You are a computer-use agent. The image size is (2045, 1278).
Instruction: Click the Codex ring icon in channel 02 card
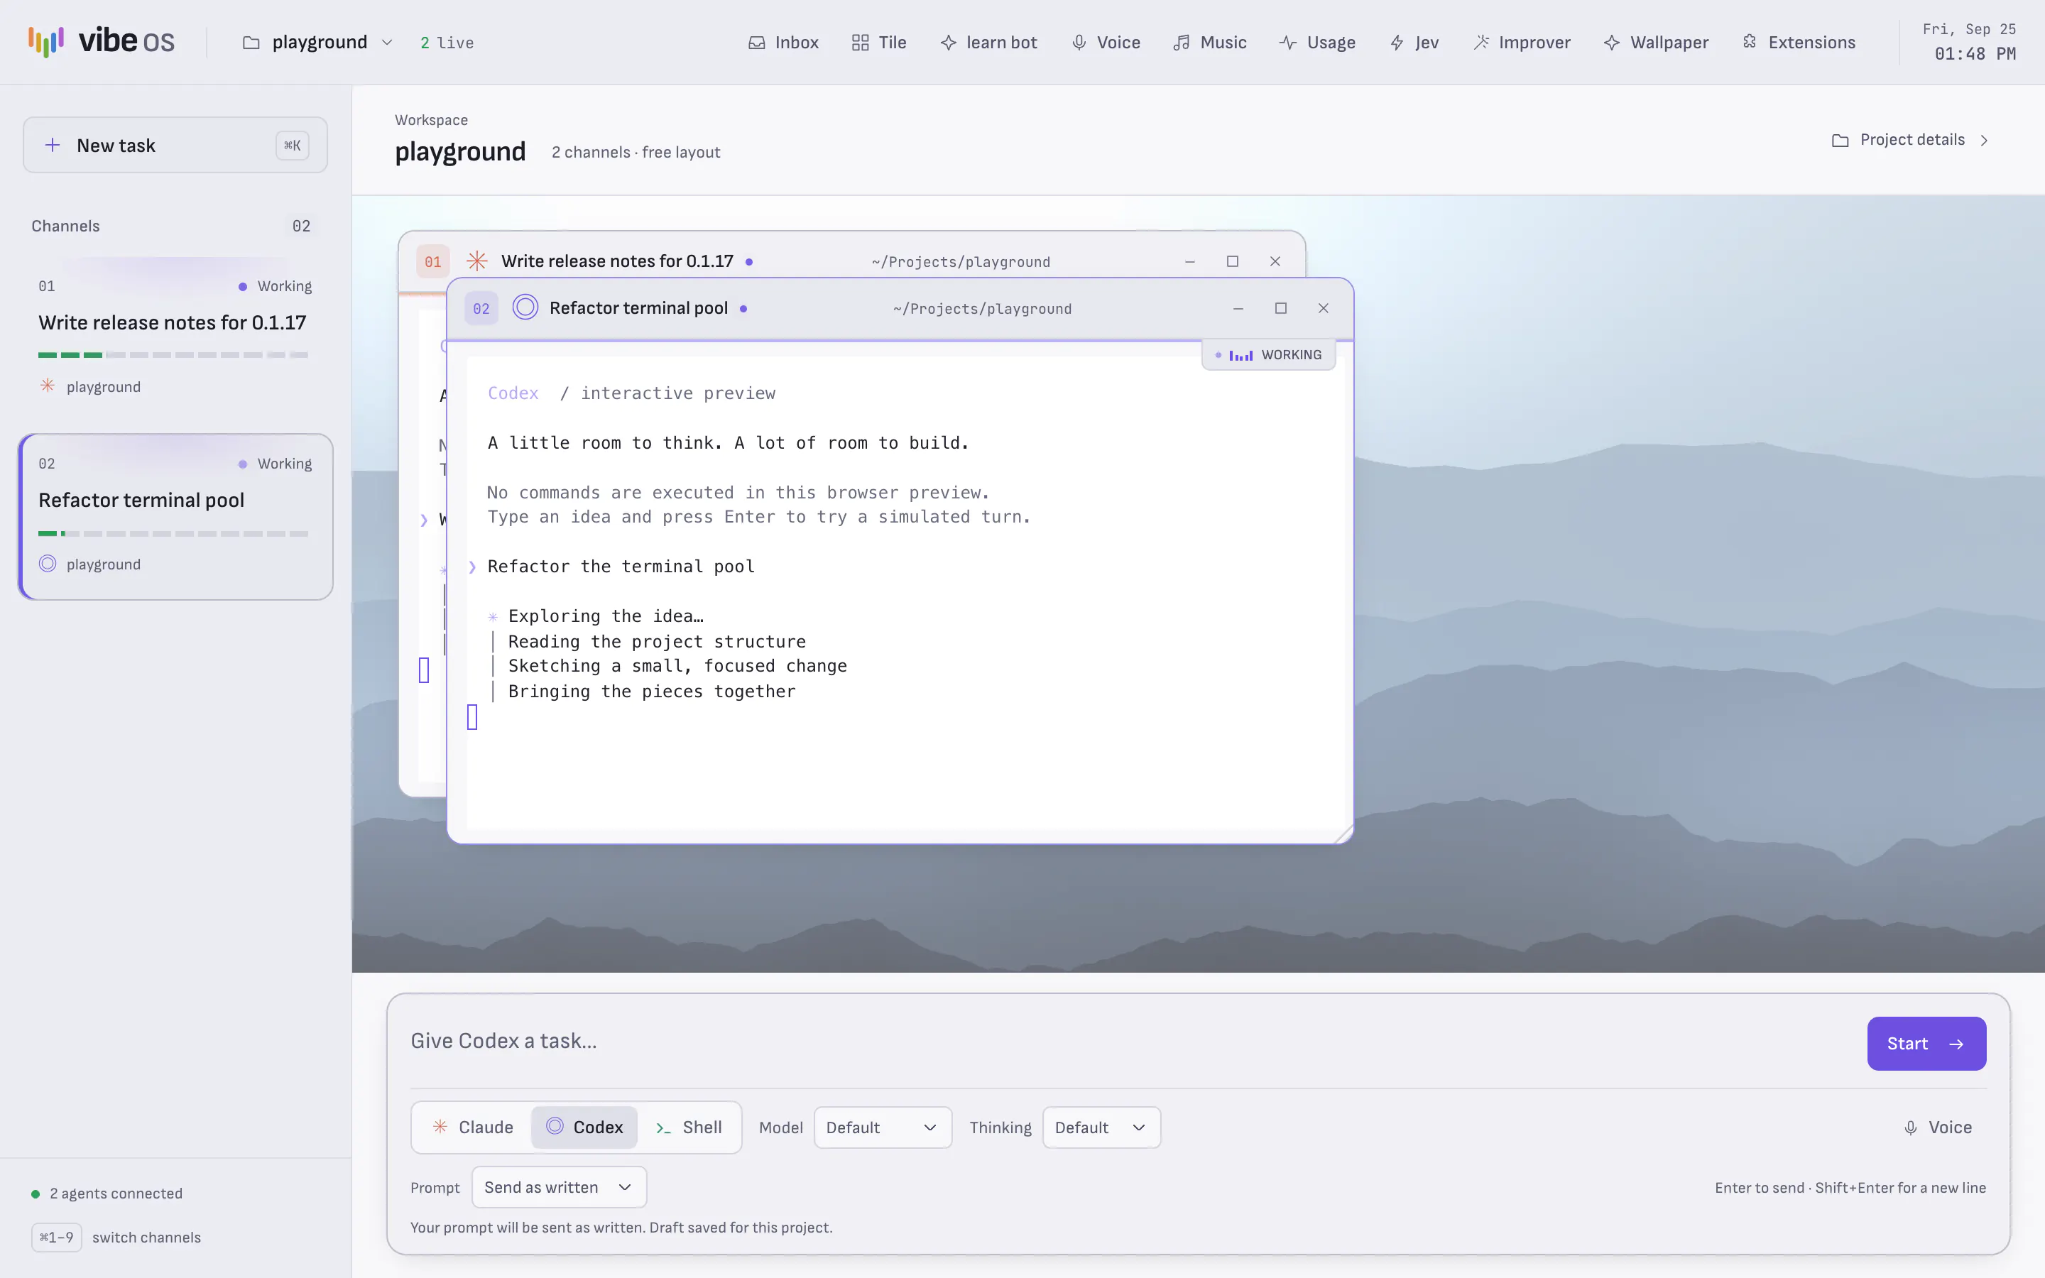tap(48, 563)
